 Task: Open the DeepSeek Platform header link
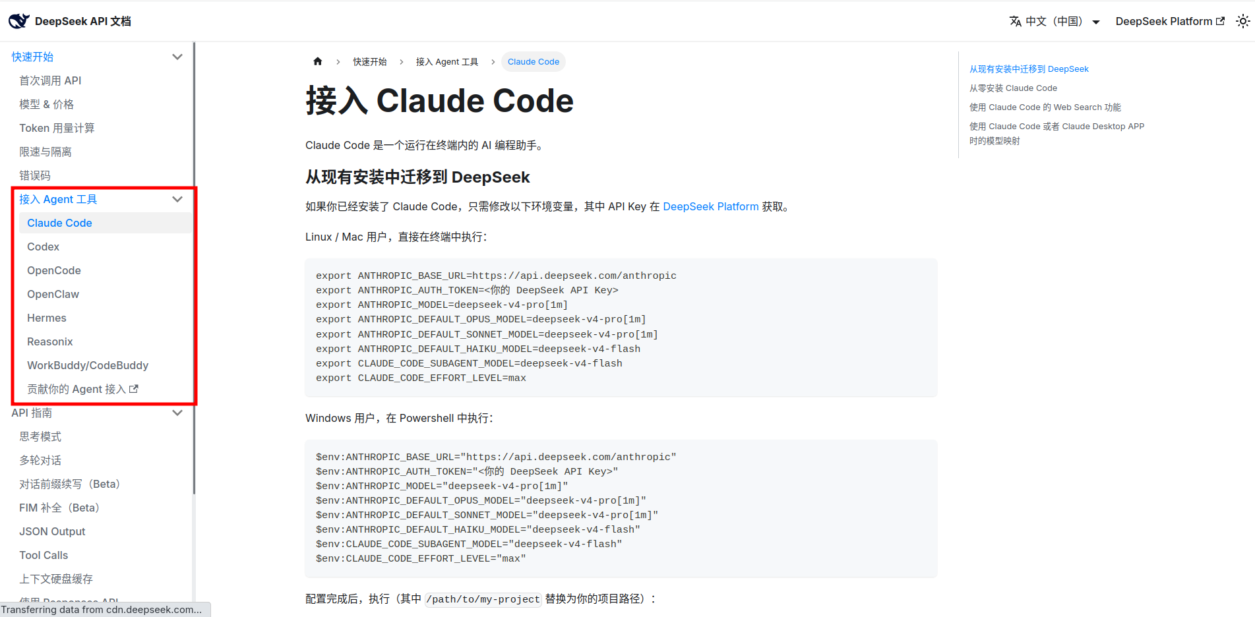(1170, 22)
